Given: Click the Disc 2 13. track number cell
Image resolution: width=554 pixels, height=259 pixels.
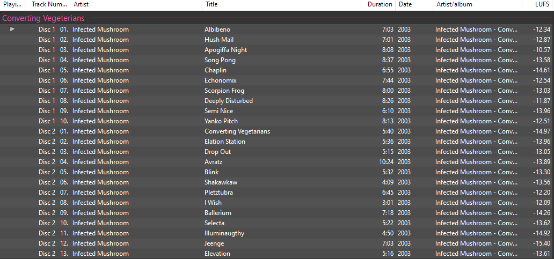Looking at the screenshot, I should point(53,254).
